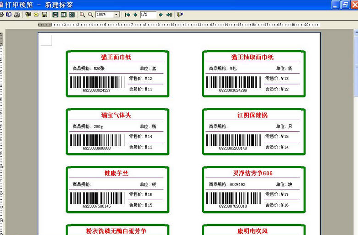Click barcode number 6923083024227
Screen dimensions: 358x235
pos(97,91)
